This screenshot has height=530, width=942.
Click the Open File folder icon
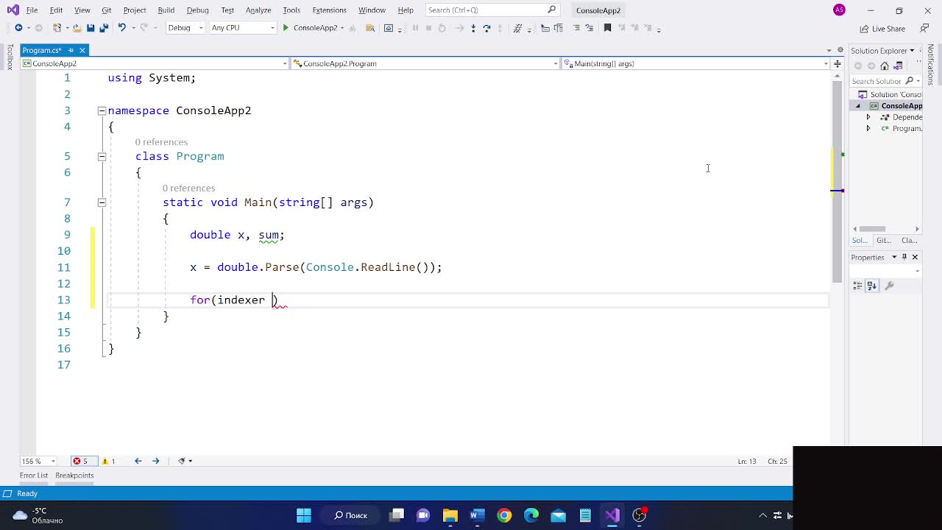[76, 28]
